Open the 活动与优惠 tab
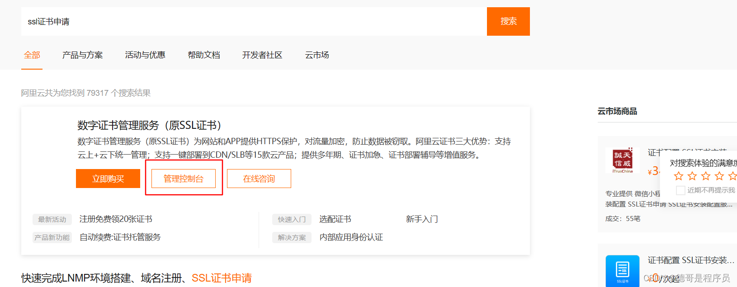 pos(145,55)
